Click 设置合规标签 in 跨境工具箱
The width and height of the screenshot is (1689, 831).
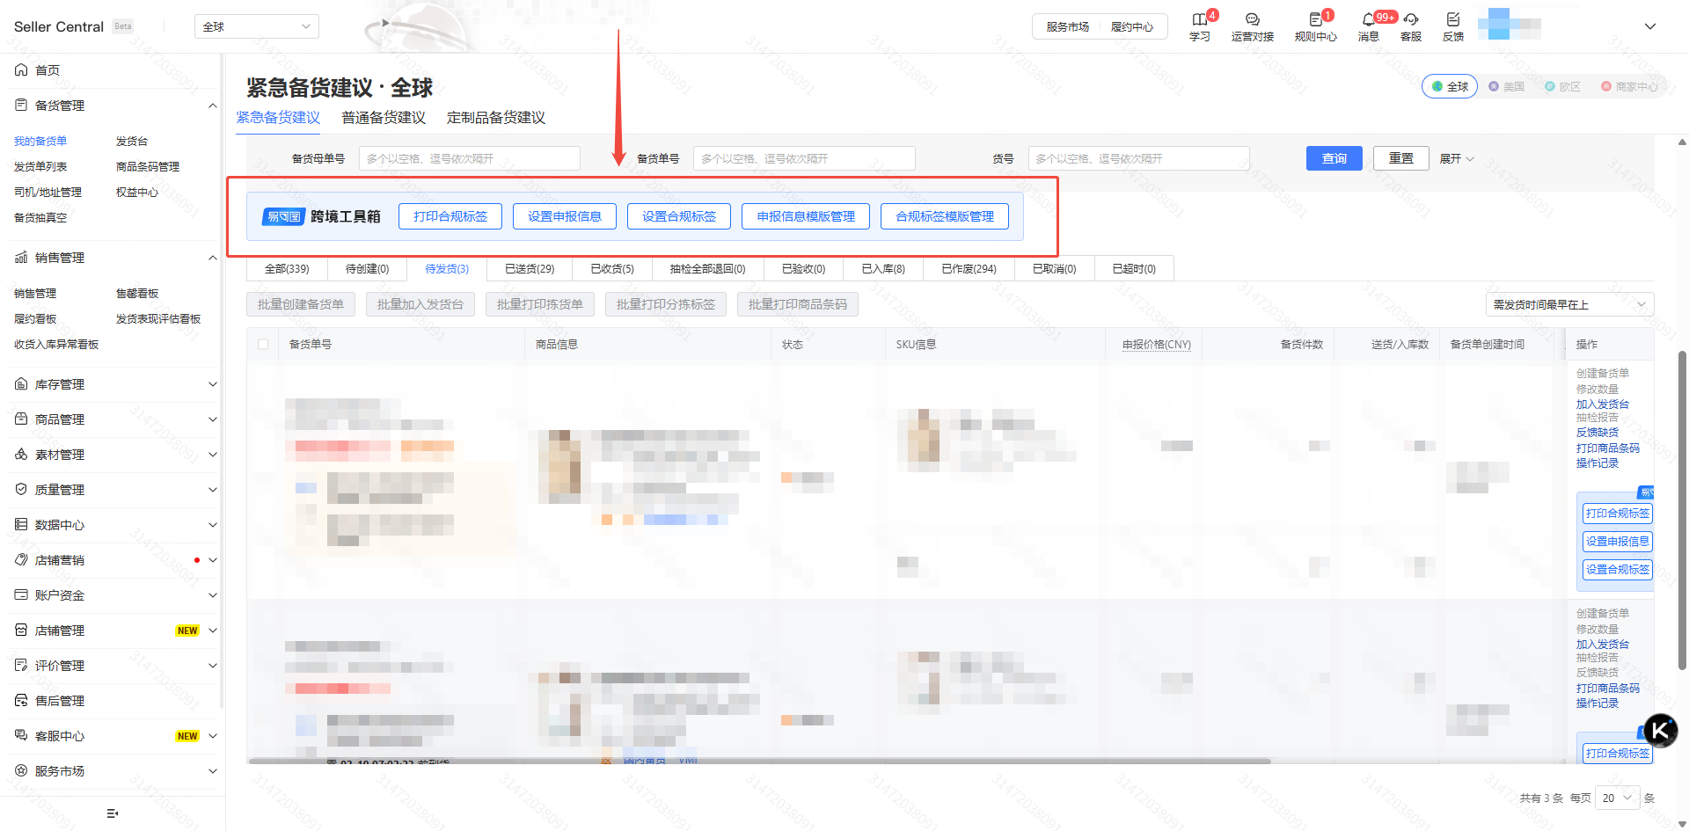[x=679, y=216]
